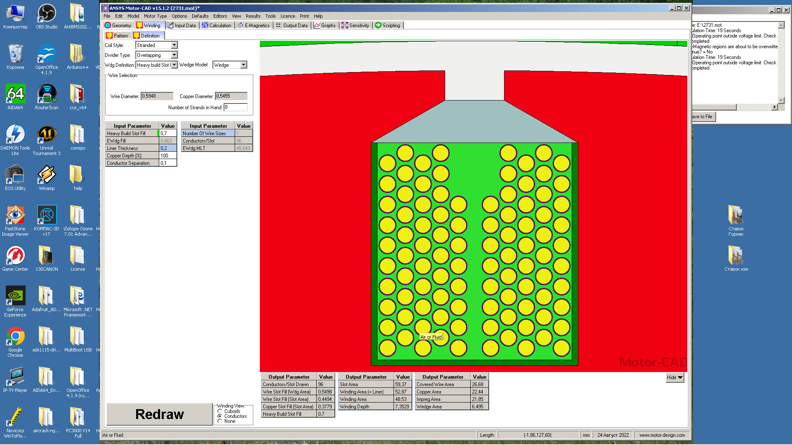Open the E-Magnetics tab
Viewport: 792px width, 445px height.
[253, 25]
